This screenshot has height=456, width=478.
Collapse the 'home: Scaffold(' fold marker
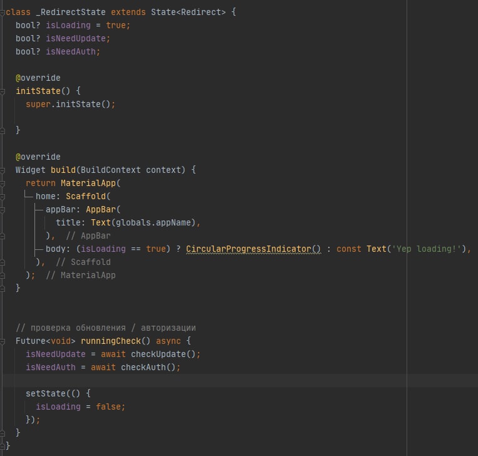click(x=2, y=197)
